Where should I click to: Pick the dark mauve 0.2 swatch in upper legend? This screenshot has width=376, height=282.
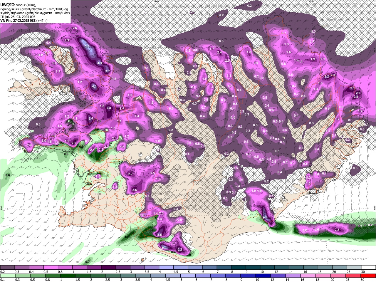7,268
